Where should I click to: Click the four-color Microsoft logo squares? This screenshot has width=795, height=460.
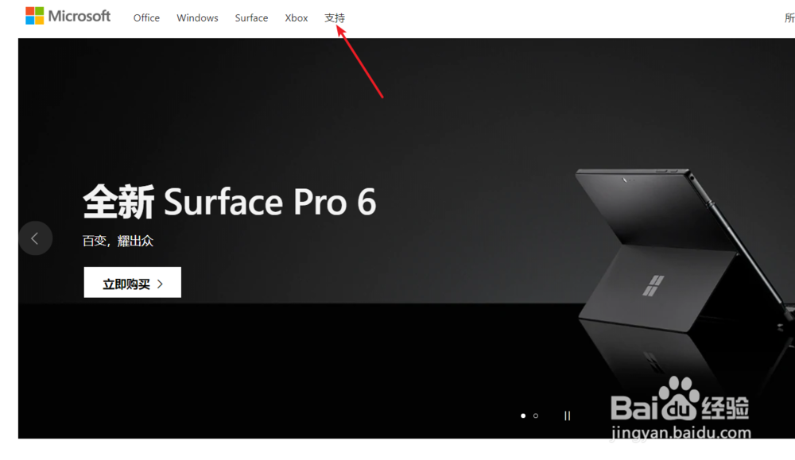tap(34, 16)
